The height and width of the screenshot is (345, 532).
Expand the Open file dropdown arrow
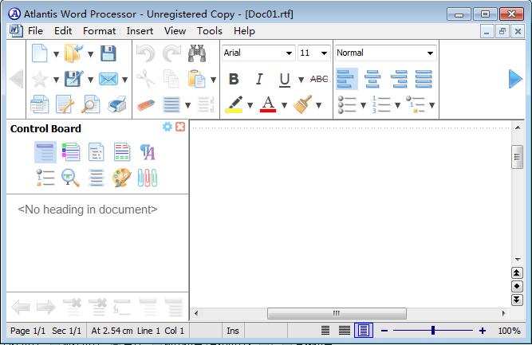tap(91, 54)
